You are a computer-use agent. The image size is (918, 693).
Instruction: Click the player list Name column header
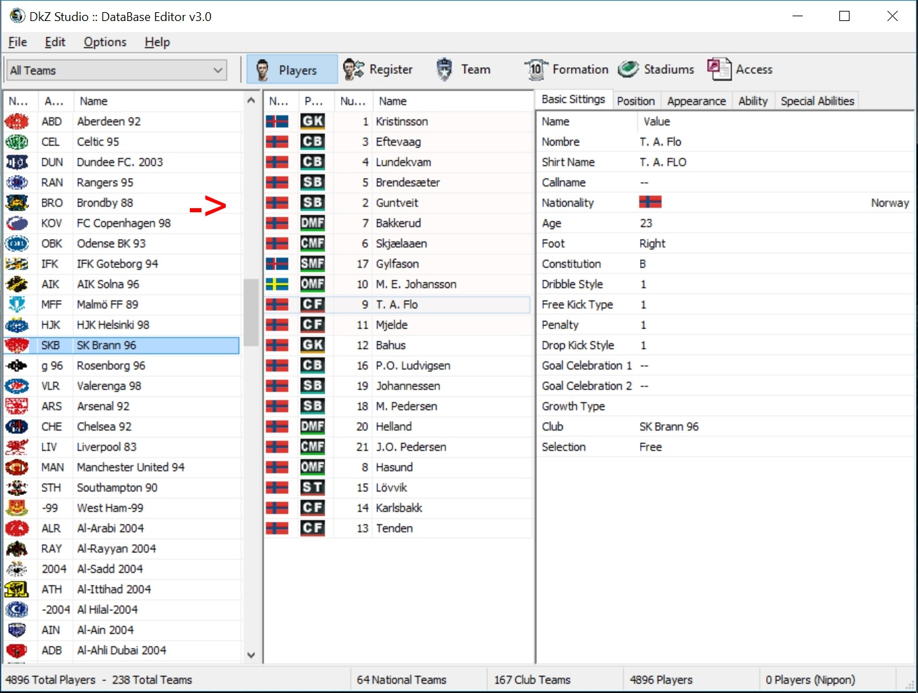453,101
